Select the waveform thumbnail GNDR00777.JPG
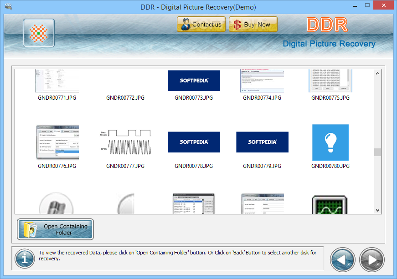397x279 pixels. coord(126,142)
